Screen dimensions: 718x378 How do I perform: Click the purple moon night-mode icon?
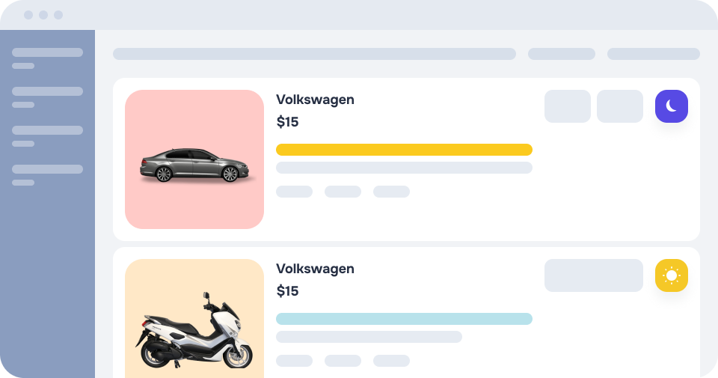(x=672, y=106)
